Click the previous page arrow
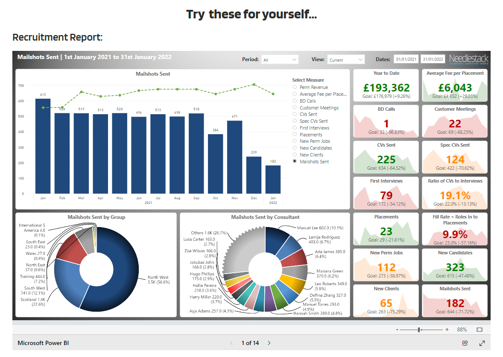Screen dimensions: 503x357 (232, 343)
